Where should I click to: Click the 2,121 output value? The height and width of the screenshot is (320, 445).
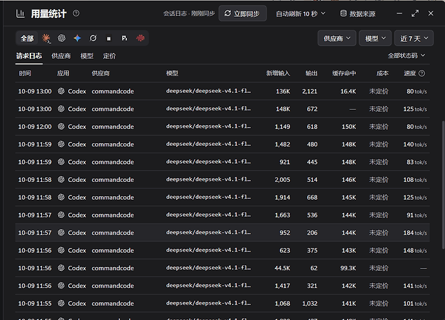310,92
